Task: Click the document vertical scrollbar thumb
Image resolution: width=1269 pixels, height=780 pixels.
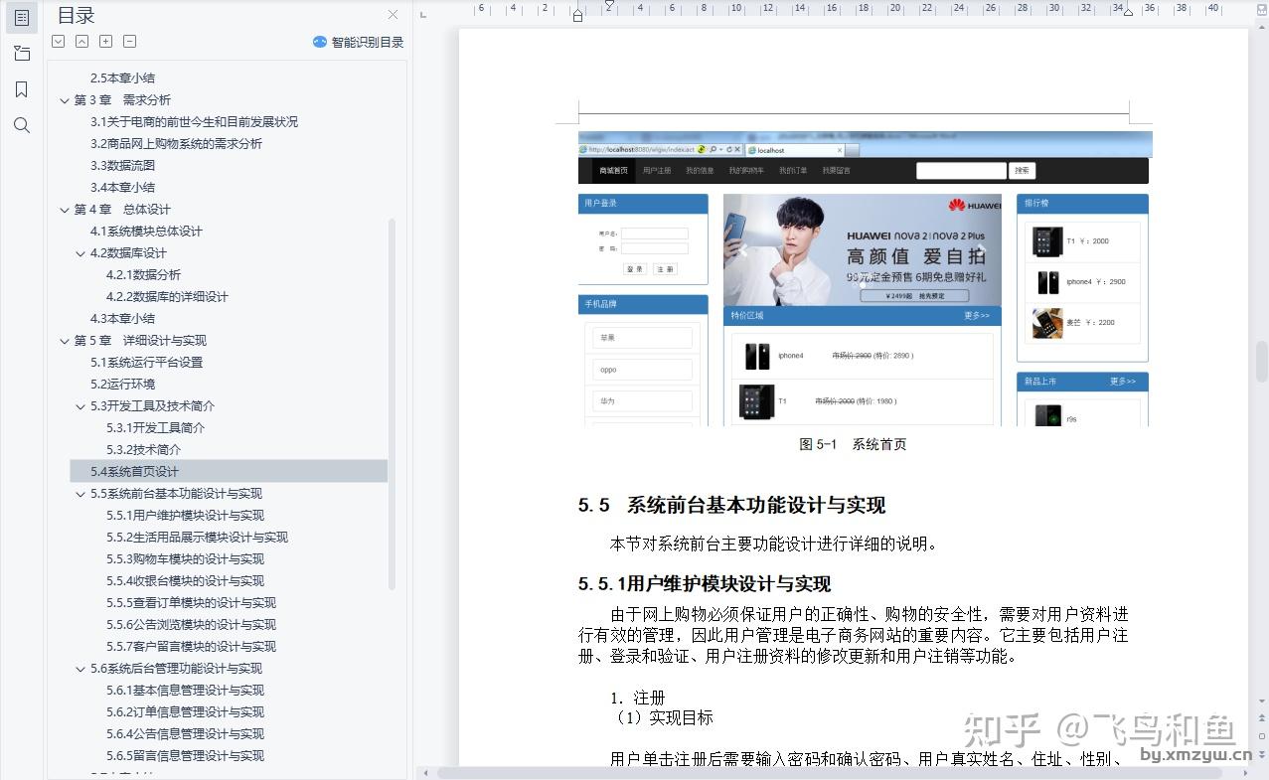Action: coord(1262,362)
